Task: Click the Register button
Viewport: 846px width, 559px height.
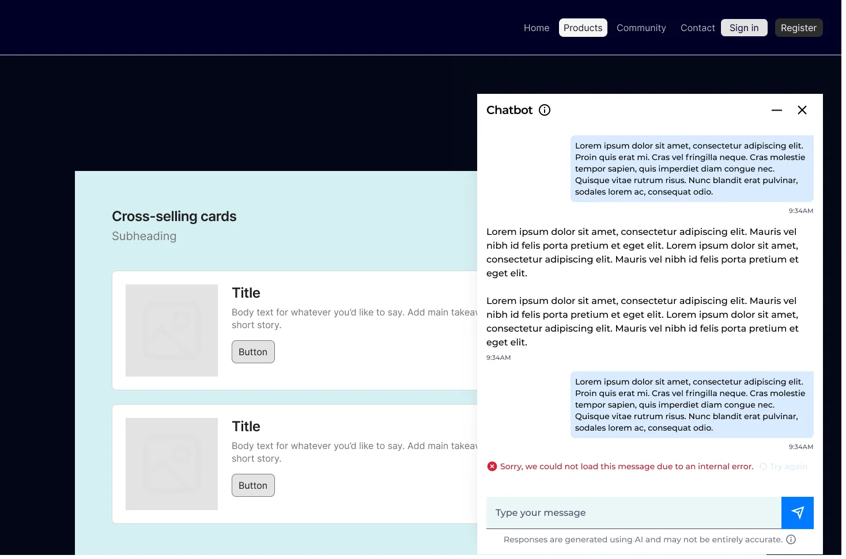Action: point(799,28)
